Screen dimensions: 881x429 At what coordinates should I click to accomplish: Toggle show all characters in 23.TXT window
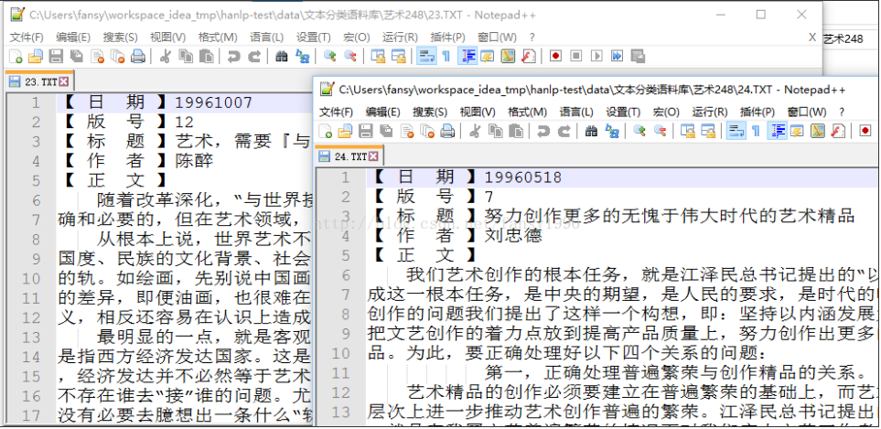coord(446,56)
